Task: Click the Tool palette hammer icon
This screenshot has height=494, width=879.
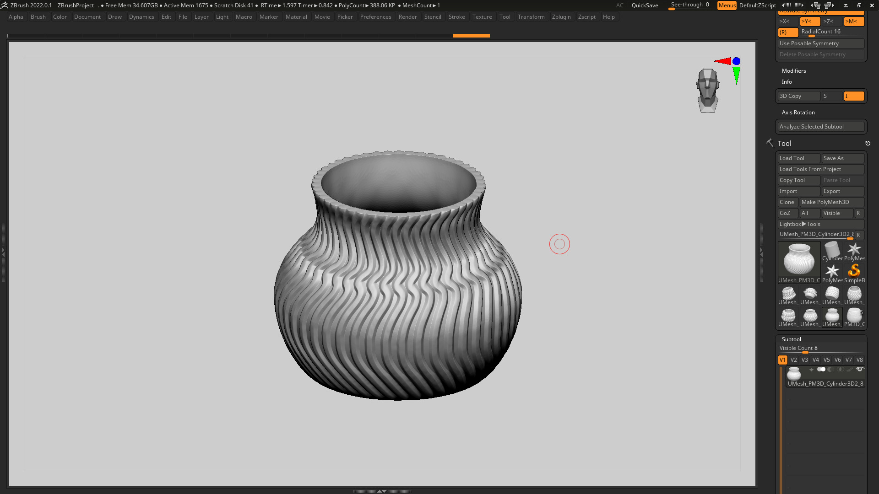Action: [770, 143]
